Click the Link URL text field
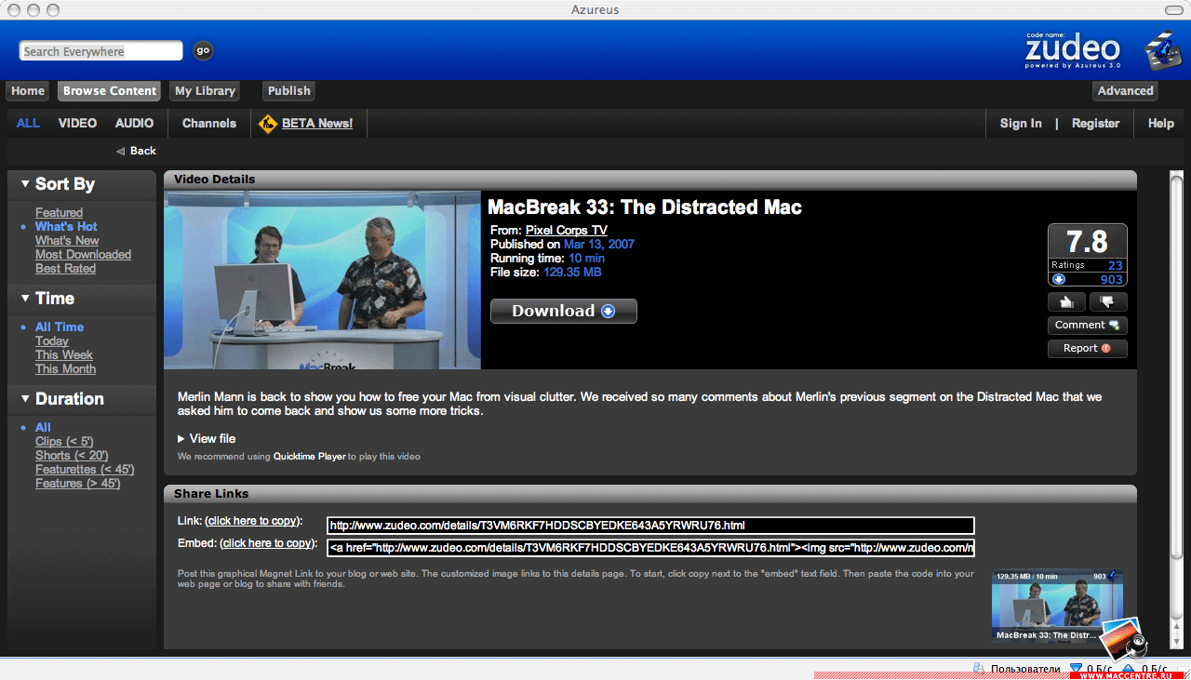Viewport: 1191px width, 680px height. pyautogui.click(x=650, y=526)
